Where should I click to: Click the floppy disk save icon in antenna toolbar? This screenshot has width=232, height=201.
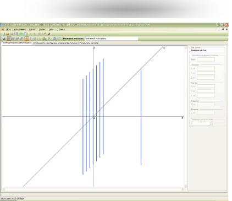click(4, 39)
